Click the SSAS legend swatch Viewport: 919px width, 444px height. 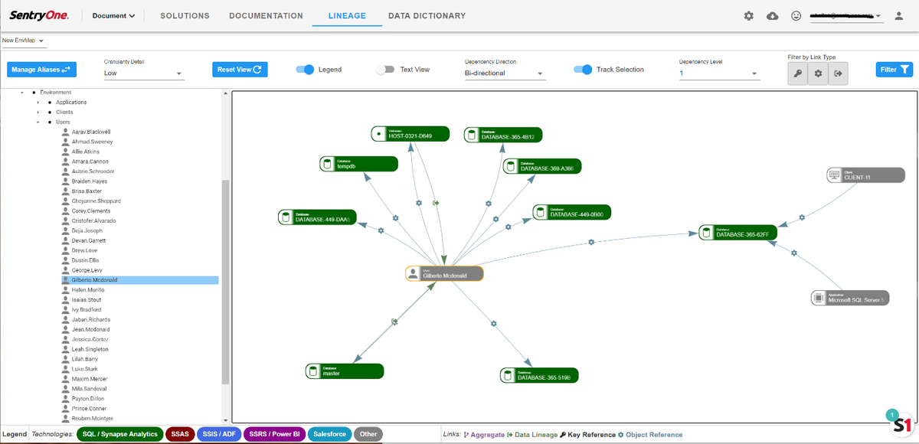[179, 435]
